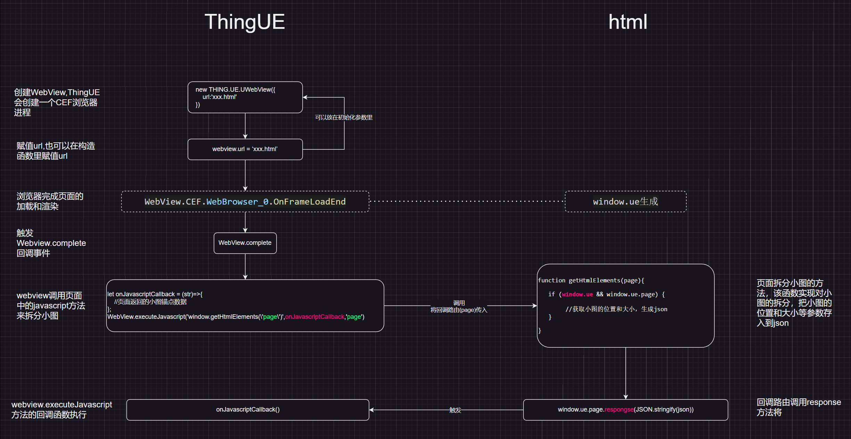Click the note '页面拆分小图的方法' on the right

[x=794, y=303]
